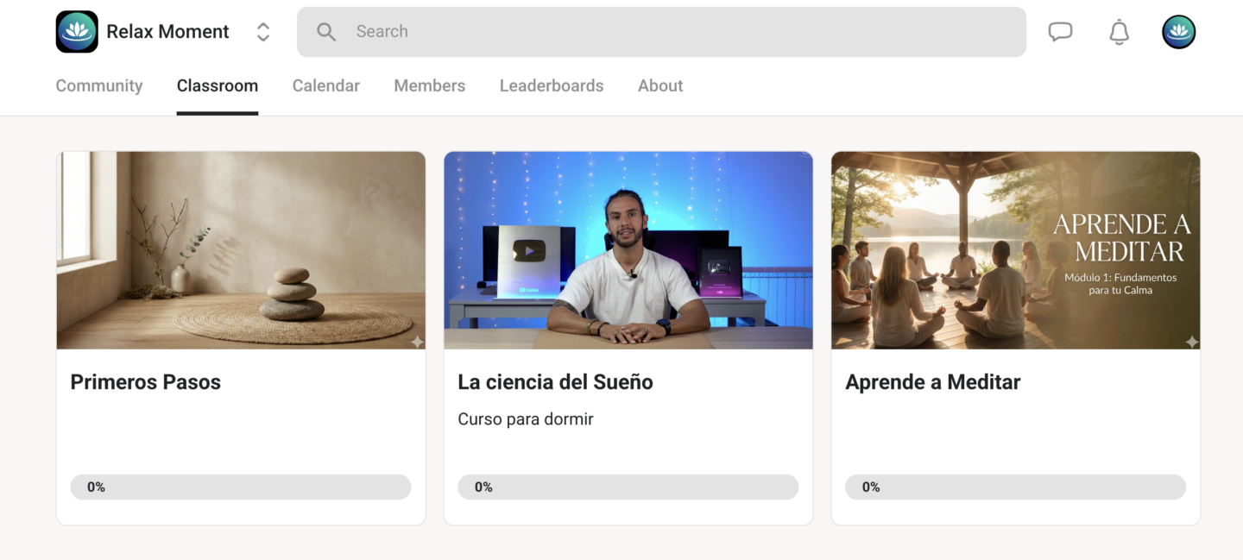The width and height of the screenshot is (1243, 560).
Task: Click La ciencia del Sueño progress bar
Action: 628,487
